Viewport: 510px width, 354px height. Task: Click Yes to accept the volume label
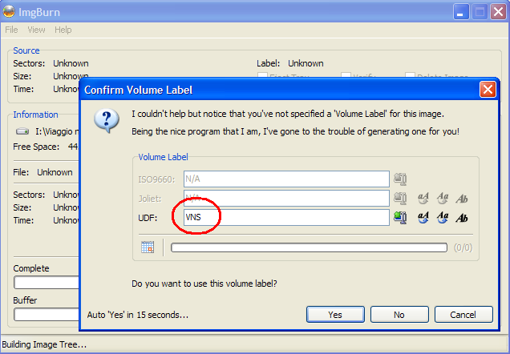click(335, 315)
